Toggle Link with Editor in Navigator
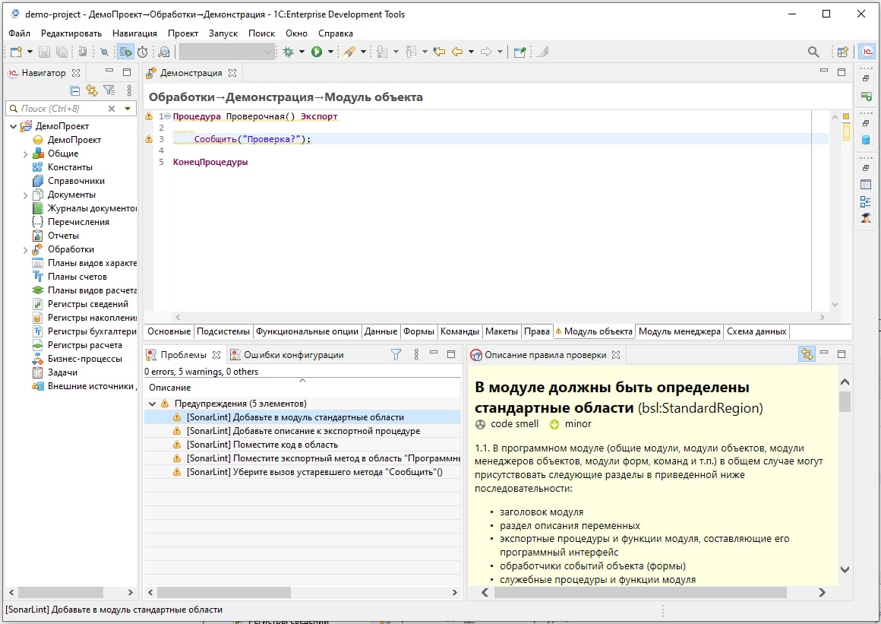 [92, 90]
